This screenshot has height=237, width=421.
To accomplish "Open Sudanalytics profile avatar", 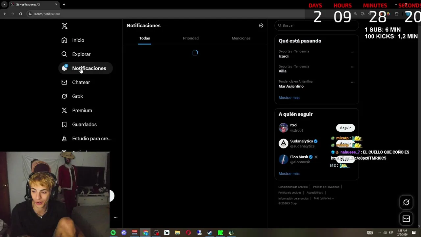I will point(284,144).
